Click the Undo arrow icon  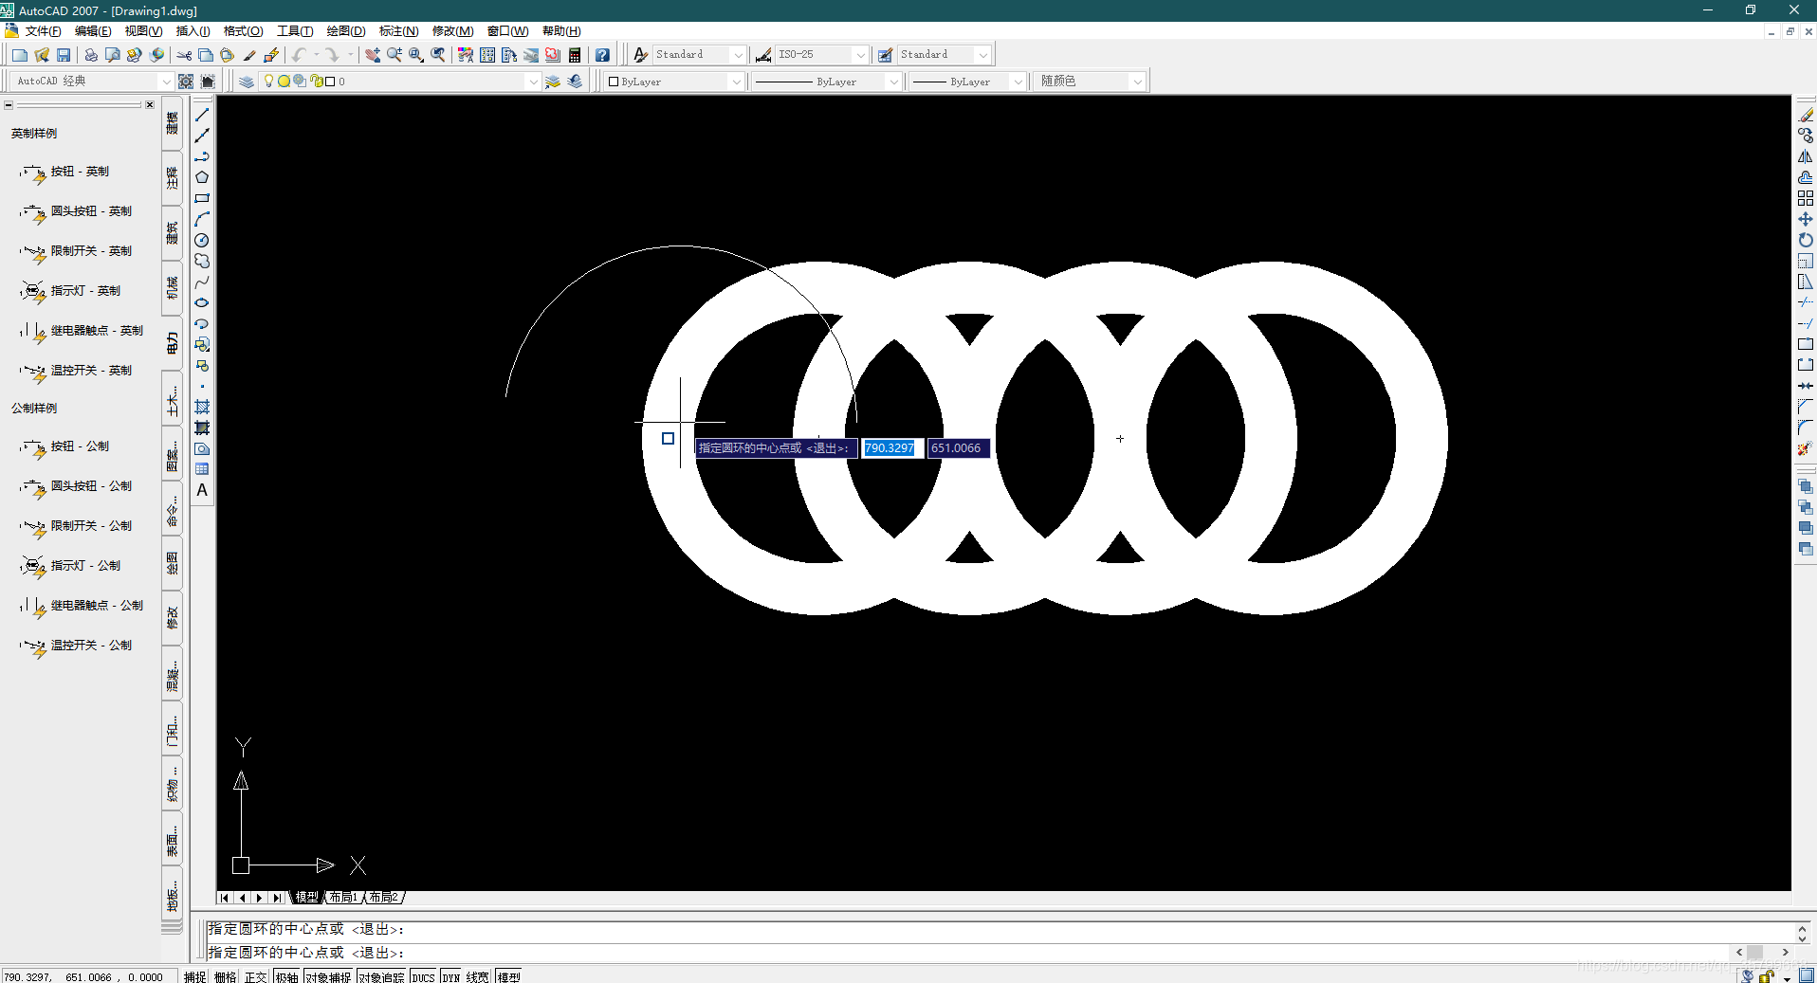pyautogui.click(x=300, y=55)
